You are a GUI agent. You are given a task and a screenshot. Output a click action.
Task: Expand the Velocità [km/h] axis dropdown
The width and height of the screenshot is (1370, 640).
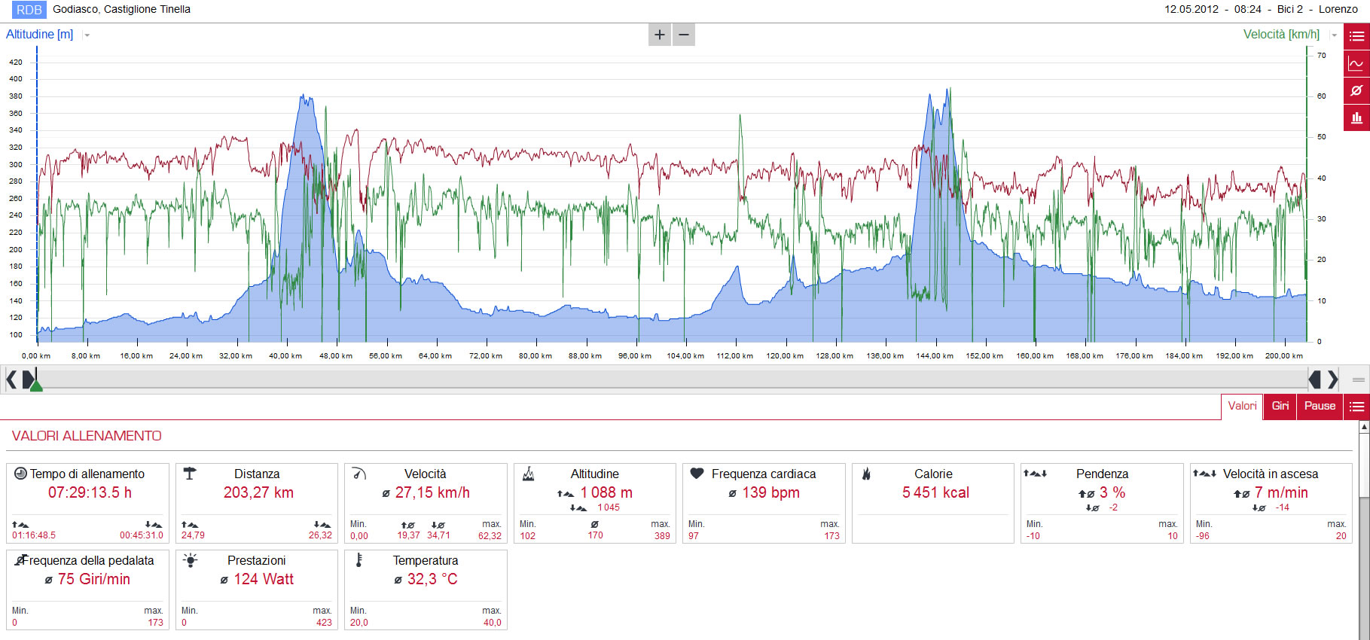1334,35
